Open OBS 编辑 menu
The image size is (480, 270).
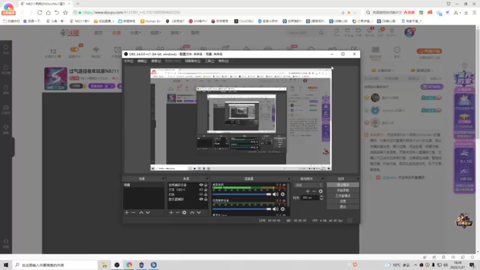[x=142, y=61]
